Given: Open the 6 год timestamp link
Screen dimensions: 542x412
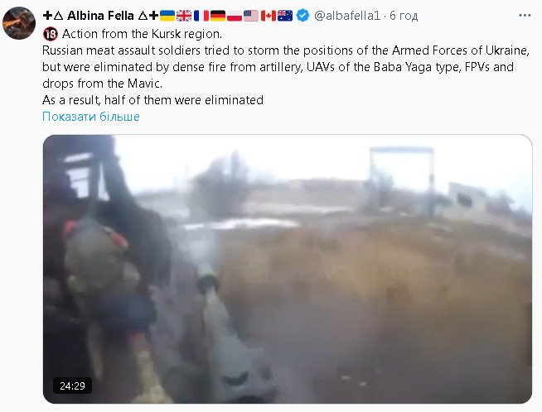Looking at the screenshot, I should [x=404, y=16].
